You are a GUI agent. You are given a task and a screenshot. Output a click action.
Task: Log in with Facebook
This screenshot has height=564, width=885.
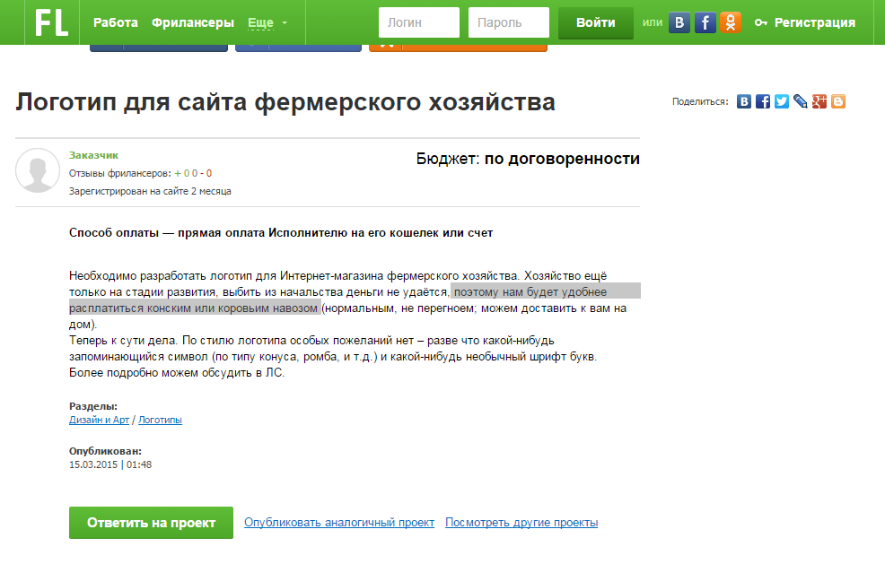(x=705, y=22)
